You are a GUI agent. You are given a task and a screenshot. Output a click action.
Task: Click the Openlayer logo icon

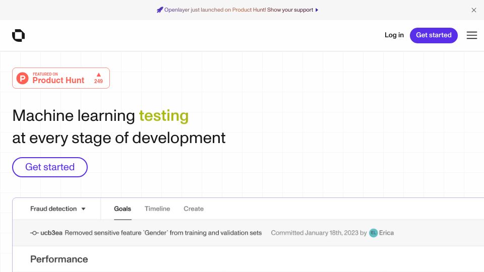click(19, 35)
